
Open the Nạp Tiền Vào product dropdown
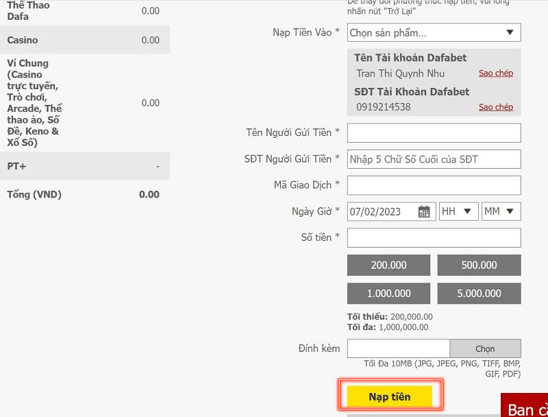pyautogui.click(x=434, y=32)
